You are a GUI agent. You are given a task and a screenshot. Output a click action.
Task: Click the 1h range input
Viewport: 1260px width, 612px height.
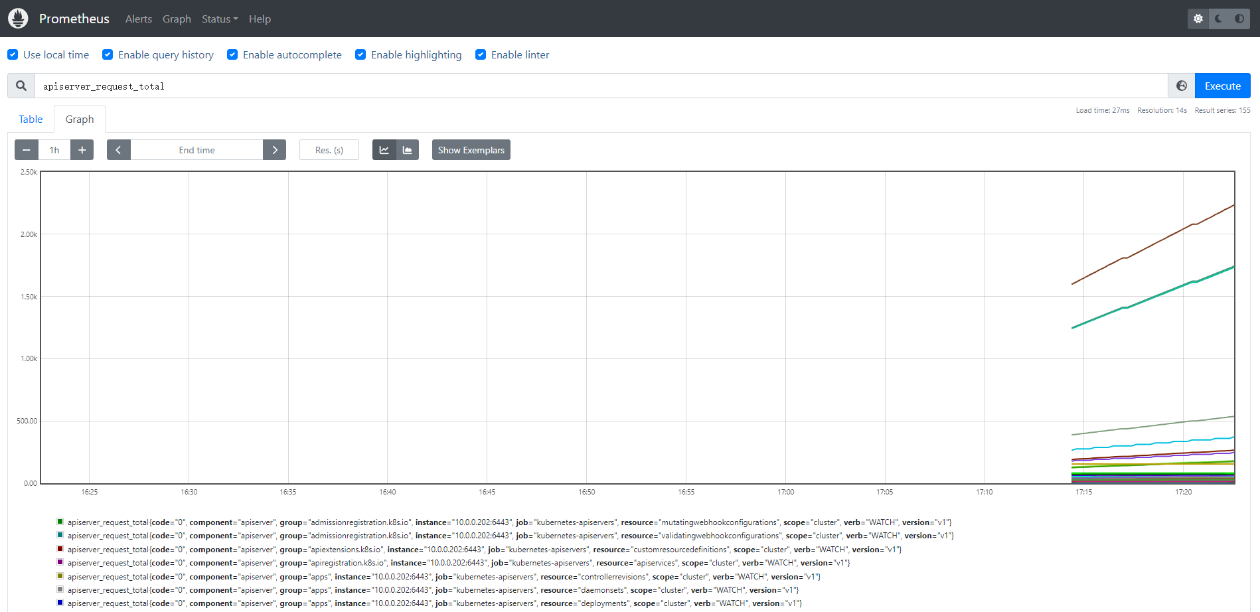tap(54, 150)
